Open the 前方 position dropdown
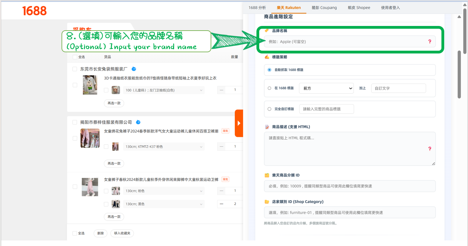 click(326, 88)
